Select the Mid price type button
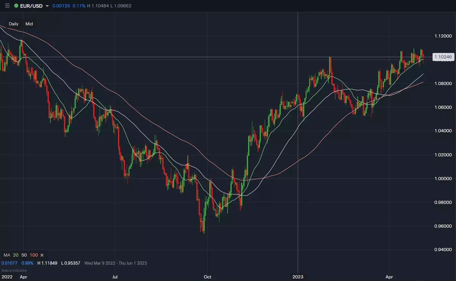The image size is (456, 281). (29, 24)
